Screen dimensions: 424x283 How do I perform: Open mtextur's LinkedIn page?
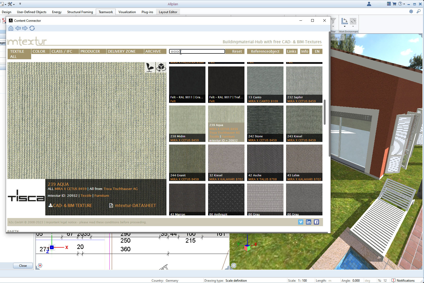308,222
